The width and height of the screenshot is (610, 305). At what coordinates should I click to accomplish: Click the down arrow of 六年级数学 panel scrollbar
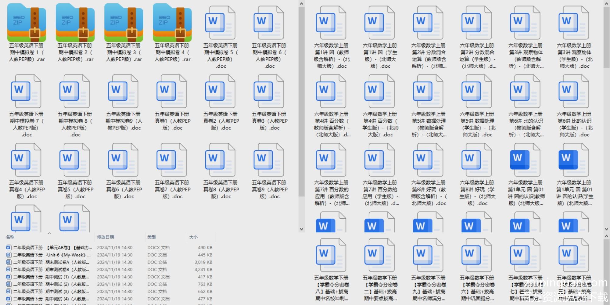607,229
